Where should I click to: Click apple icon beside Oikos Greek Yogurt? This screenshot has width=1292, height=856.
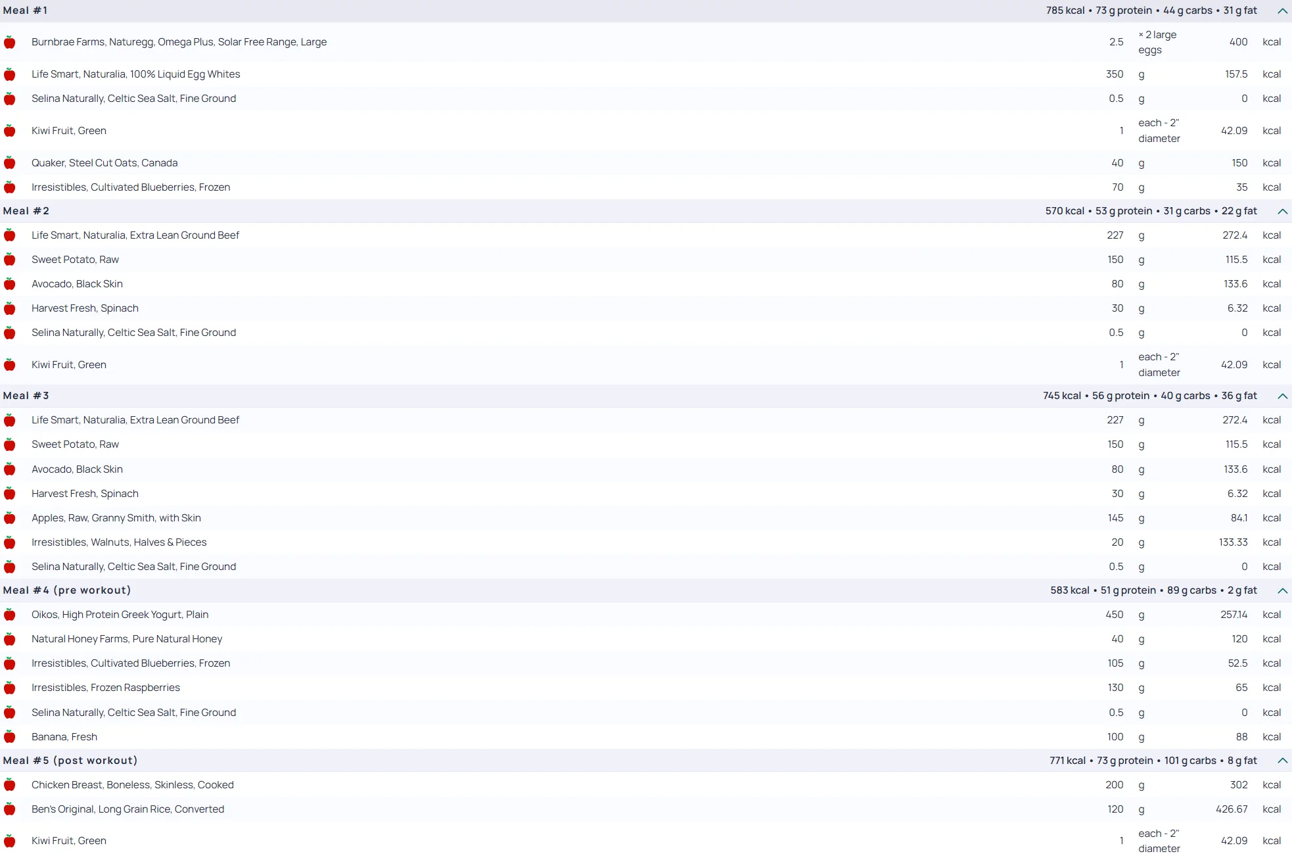point(10,615)
